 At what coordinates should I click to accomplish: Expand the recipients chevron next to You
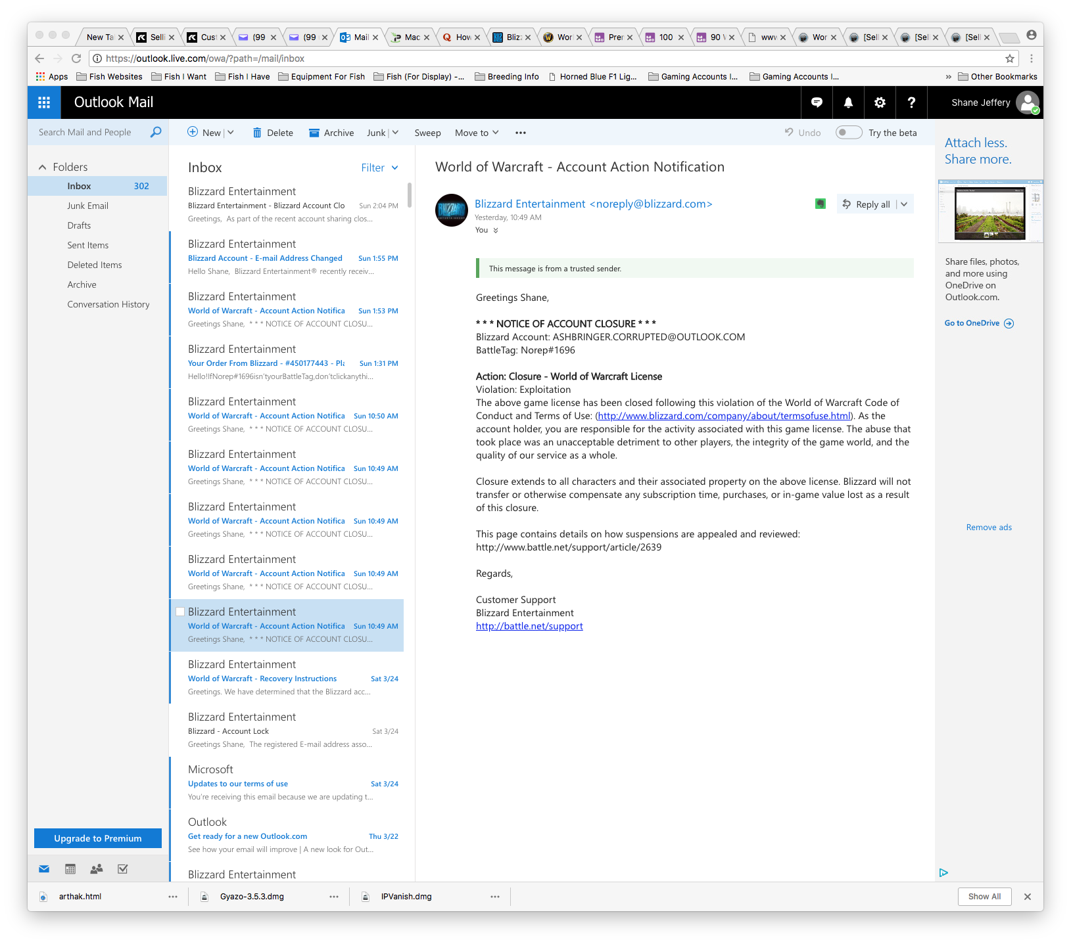[x=496, y=231]
